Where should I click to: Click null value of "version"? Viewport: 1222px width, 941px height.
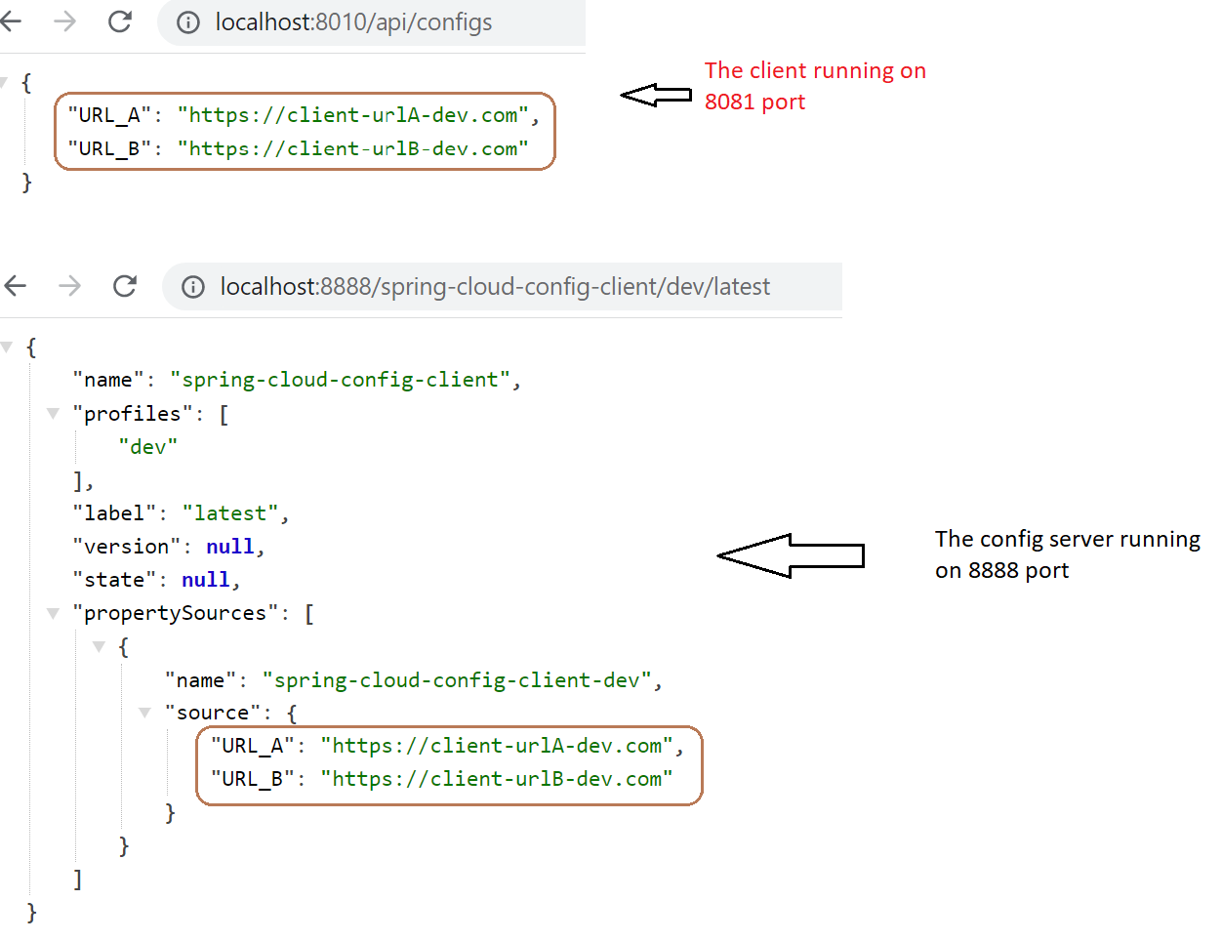[229, 547]
